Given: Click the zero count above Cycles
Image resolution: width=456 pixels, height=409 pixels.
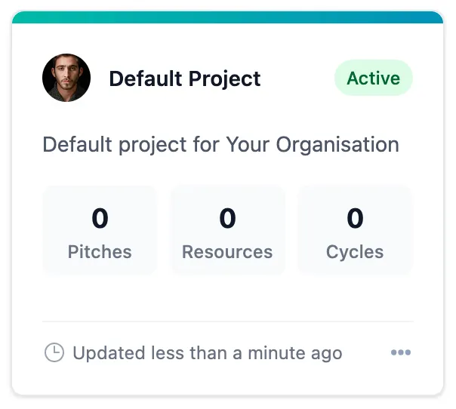Looking at the screenshot, I should click(355, 218).
